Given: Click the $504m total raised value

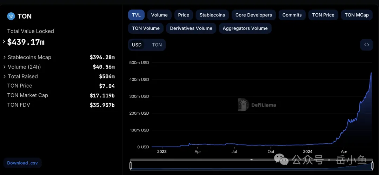Looking at the screenshot, I should pos(107,76).
